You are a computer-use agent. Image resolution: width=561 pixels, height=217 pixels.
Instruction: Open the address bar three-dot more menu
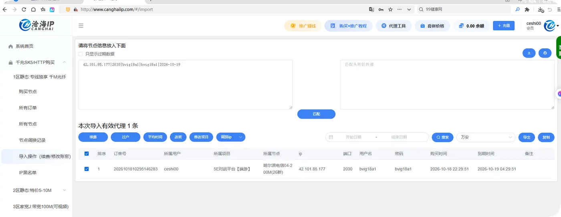click(x=399, y=9)
